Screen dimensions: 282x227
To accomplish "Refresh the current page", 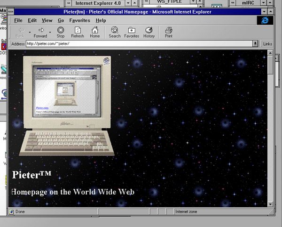I will [x=78, y=32].
